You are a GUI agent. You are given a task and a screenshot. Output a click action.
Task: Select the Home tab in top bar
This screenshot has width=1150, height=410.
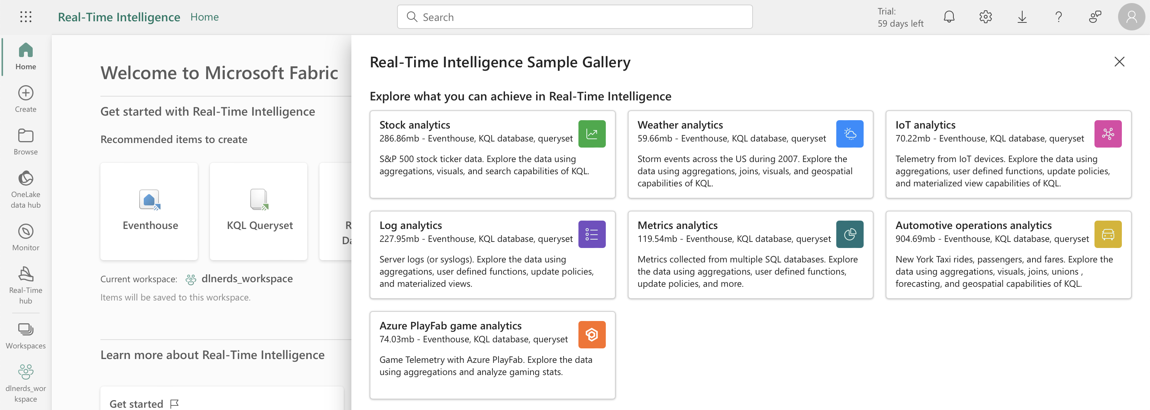[x=205, y=16]
